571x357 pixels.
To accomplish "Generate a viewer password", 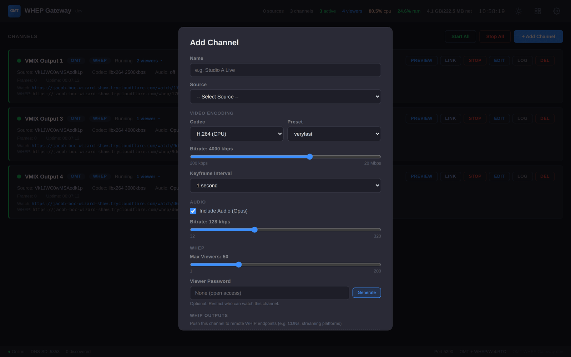I will pyautogui.click(x=367, y=292).
